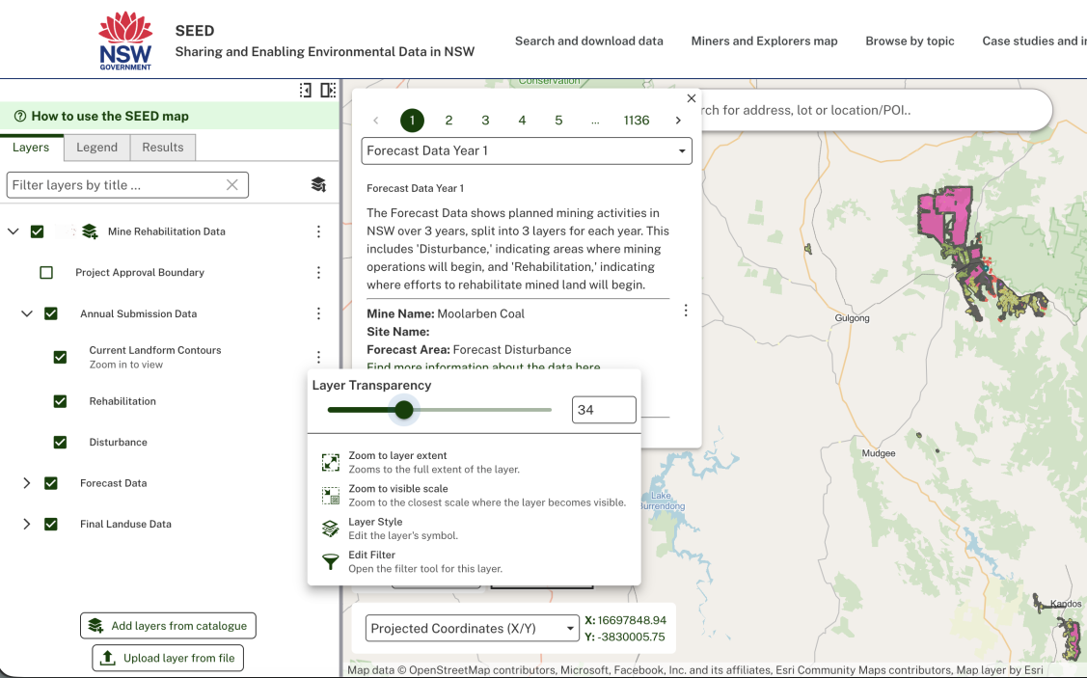The width and height of the screenshot is (1087, 678).
Task: Select Zoom to visible scale option
Action: (475, 496)
